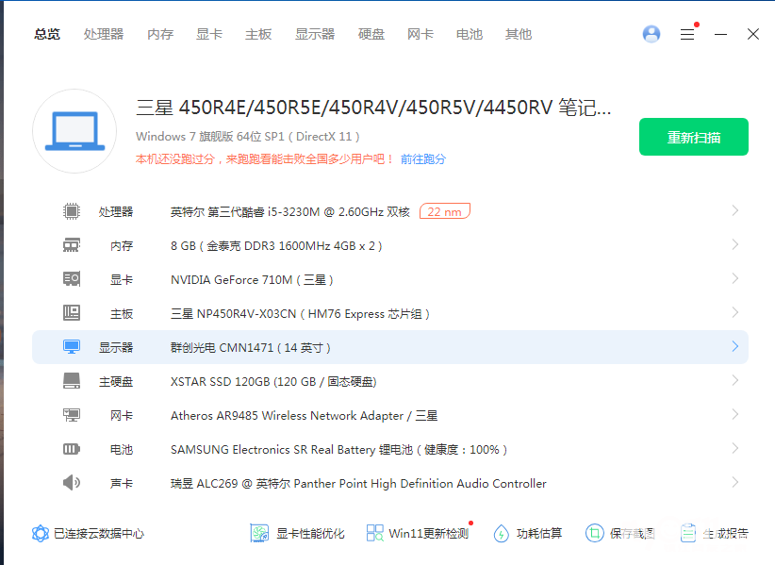
Task: Open the hamburger main menu icon
Action: click(687, 34)
